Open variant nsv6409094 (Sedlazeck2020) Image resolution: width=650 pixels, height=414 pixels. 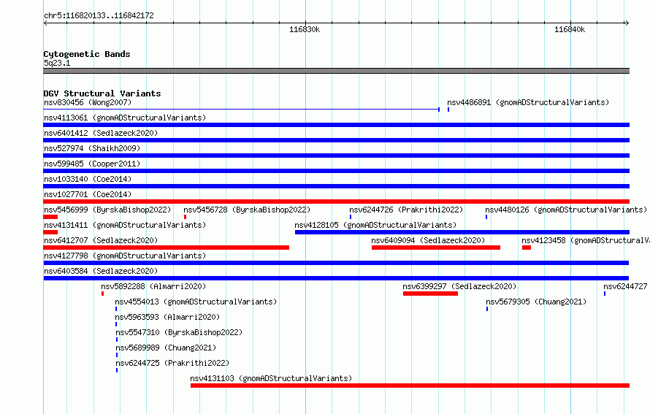coord(428,240)
